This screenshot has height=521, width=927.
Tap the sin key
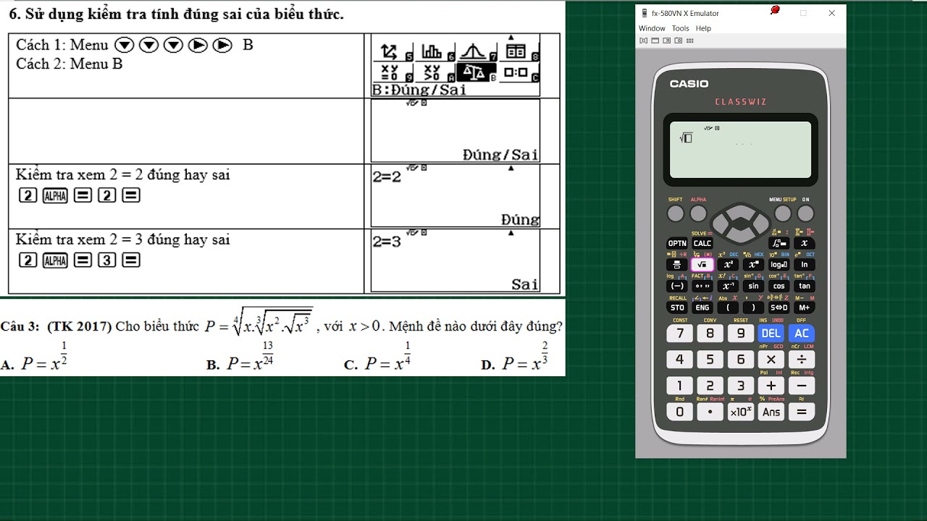coord(753,286)
